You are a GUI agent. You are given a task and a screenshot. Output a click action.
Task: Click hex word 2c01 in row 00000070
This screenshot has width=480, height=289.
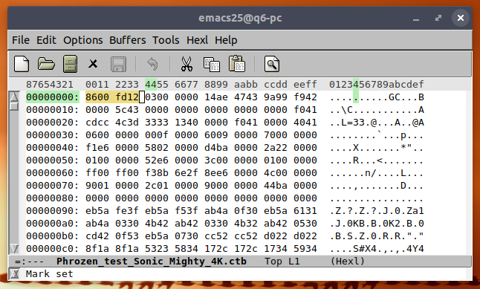tap(157, 186)
